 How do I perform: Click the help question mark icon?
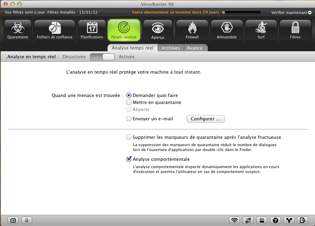coord(276,220)
